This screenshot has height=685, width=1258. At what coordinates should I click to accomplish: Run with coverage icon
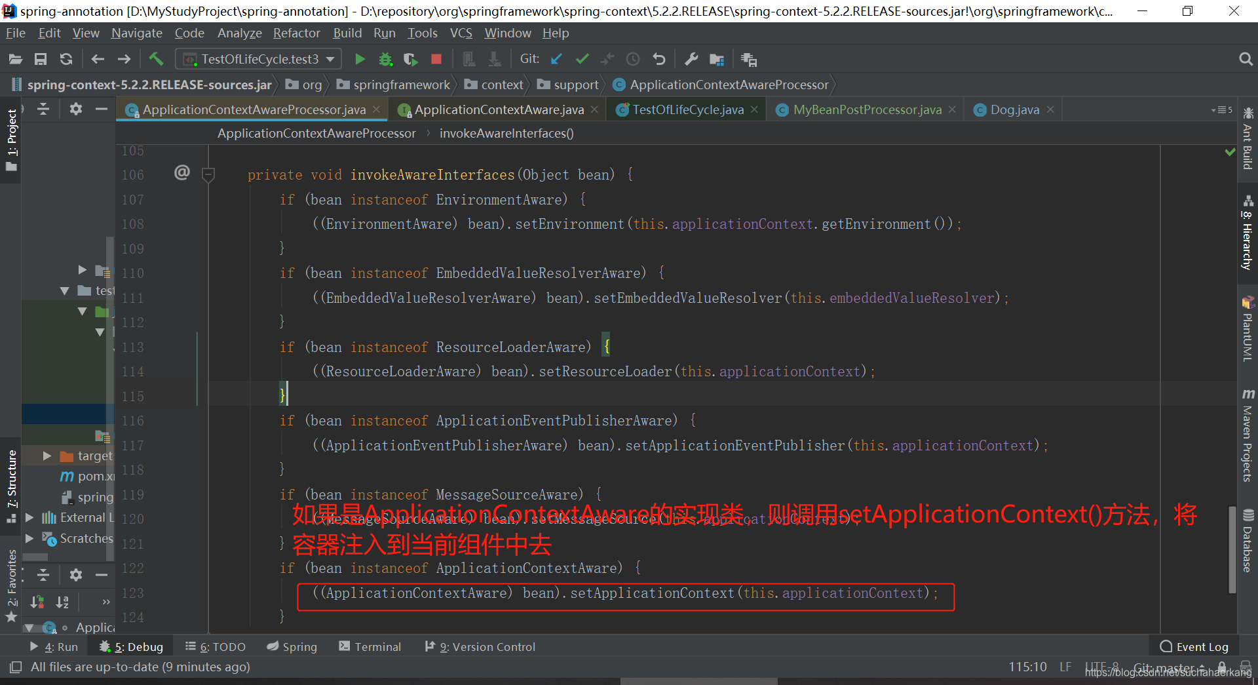pyautogui.click(x=411, y=60)
